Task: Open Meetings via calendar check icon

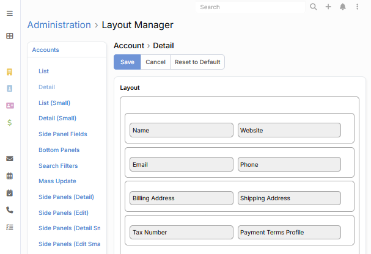Action: tap(10, 193)
